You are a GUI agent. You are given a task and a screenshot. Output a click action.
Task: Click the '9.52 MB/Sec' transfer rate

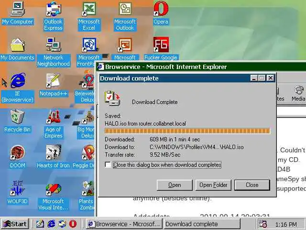tap(165, 155)
